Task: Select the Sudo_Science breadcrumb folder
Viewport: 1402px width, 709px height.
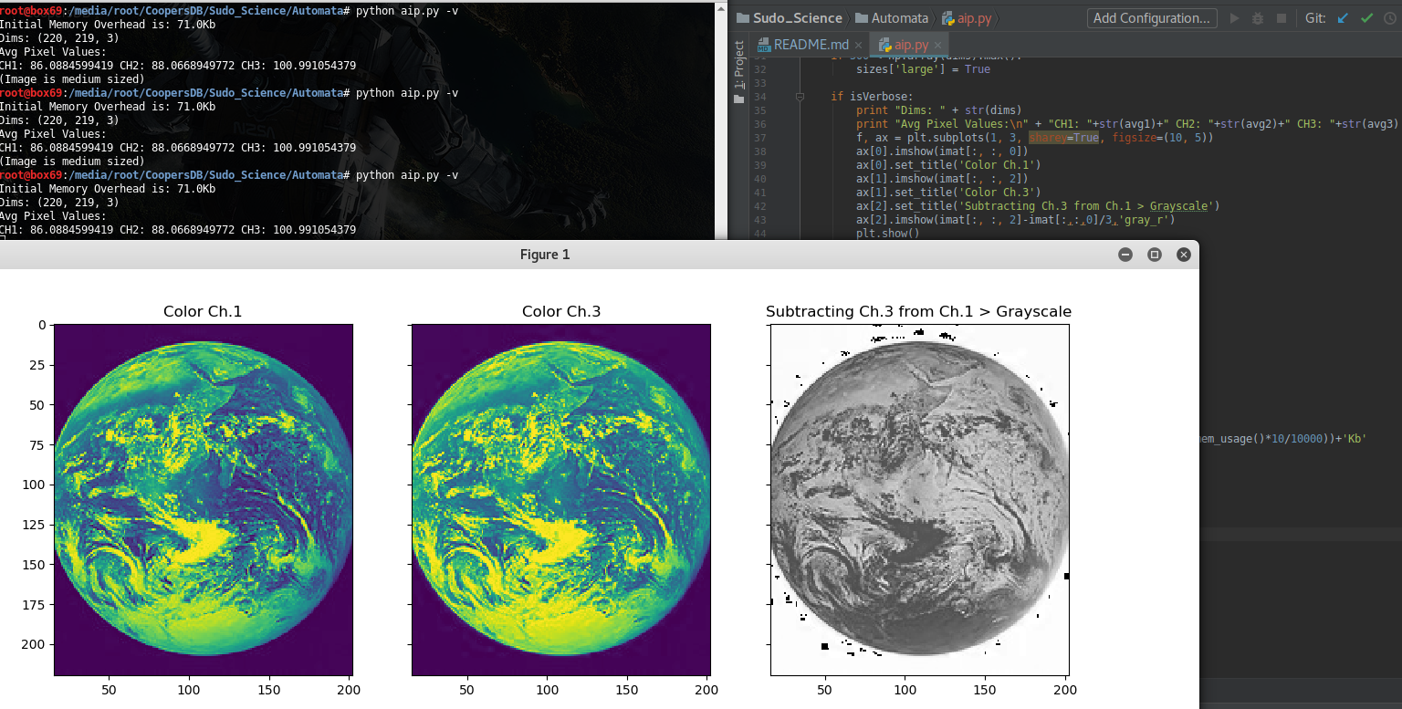Action: (789, 18)
